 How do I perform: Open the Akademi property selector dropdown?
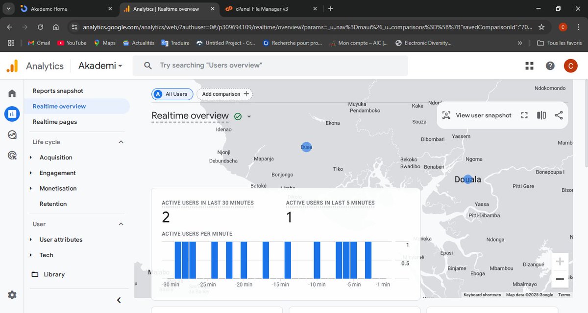(x=100, y=66)
